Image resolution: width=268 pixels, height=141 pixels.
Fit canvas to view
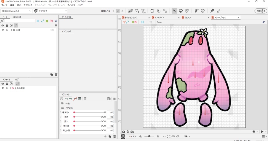[x=169, y=136]
